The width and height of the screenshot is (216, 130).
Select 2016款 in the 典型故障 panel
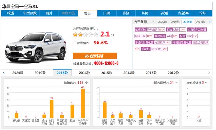pyautogui.click(x=200, y=22)
